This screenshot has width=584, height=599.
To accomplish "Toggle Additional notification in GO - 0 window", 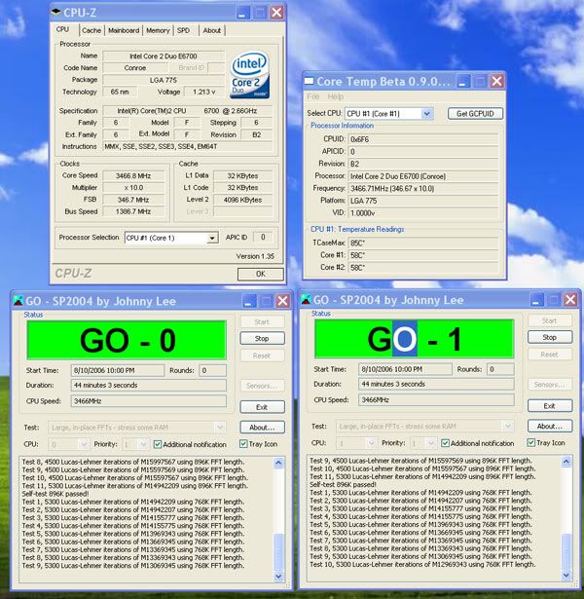I will tap(158, 444).
